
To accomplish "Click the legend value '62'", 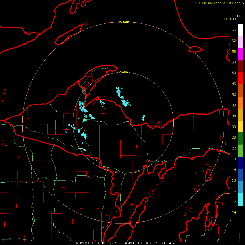I will pyautogui.click(x=234, y=41).
